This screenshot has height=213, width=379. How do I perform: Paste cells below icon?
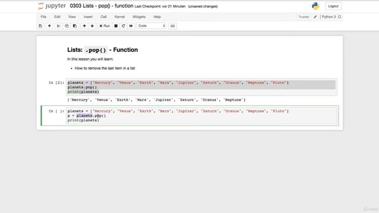click(75, 26)
